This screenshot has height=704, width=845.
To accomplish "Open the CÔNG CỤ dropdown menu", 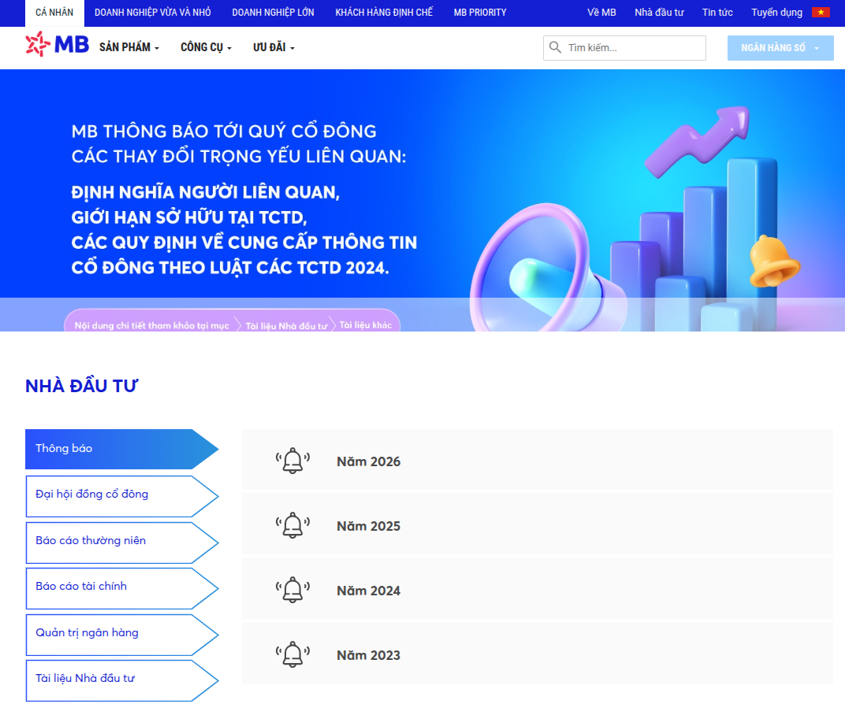I will (206, 47).
